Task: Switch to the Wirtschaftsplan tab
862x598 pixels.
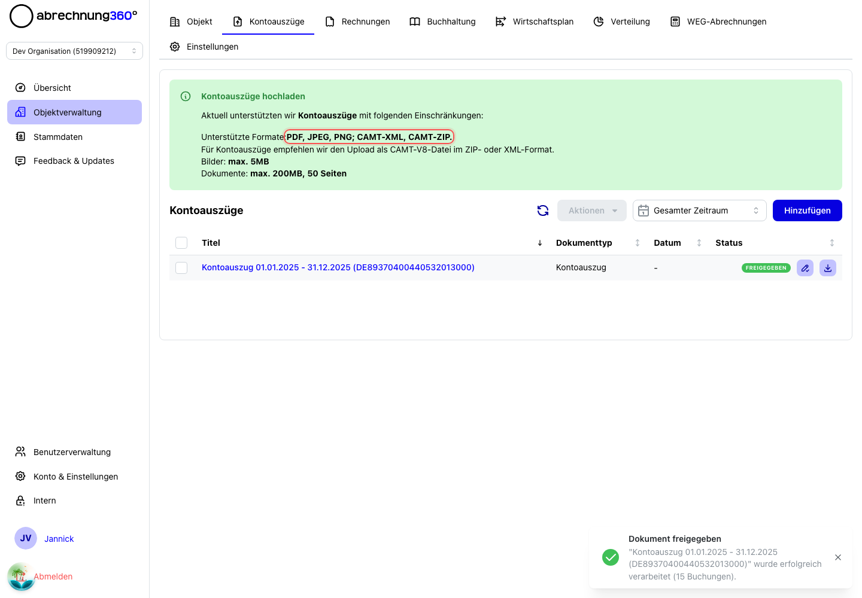Action: pos(535,22)
